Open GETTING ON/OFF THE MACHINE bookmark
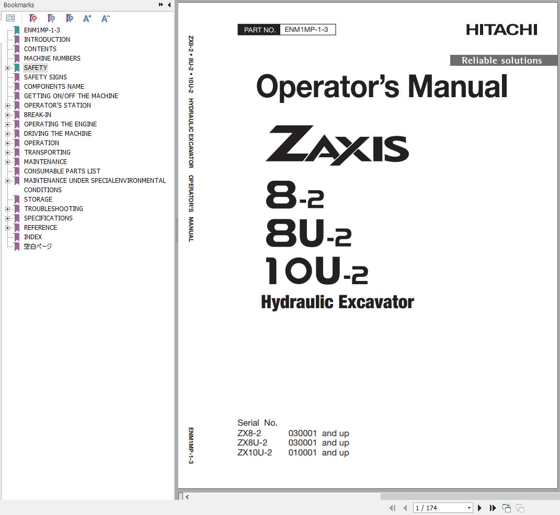The image size is (560, 515). 71,96
